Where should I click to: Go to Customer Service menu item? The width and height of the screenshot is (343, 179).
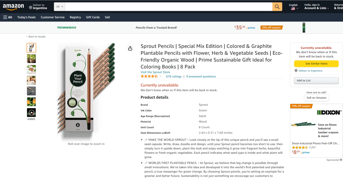[x=52, y=17]
